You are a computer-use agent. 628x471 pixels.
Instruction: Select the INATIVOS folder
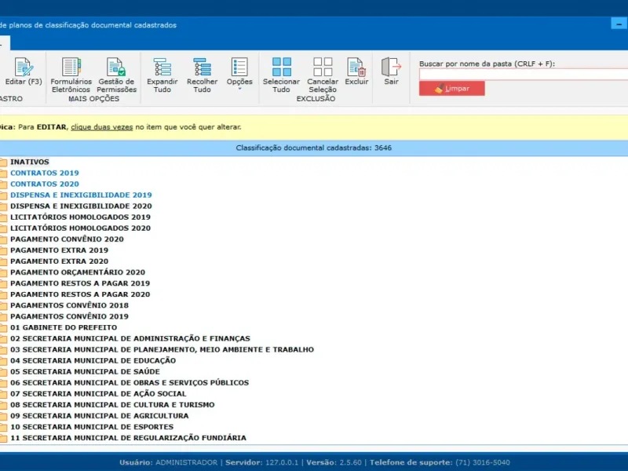(x=30, y=162)
